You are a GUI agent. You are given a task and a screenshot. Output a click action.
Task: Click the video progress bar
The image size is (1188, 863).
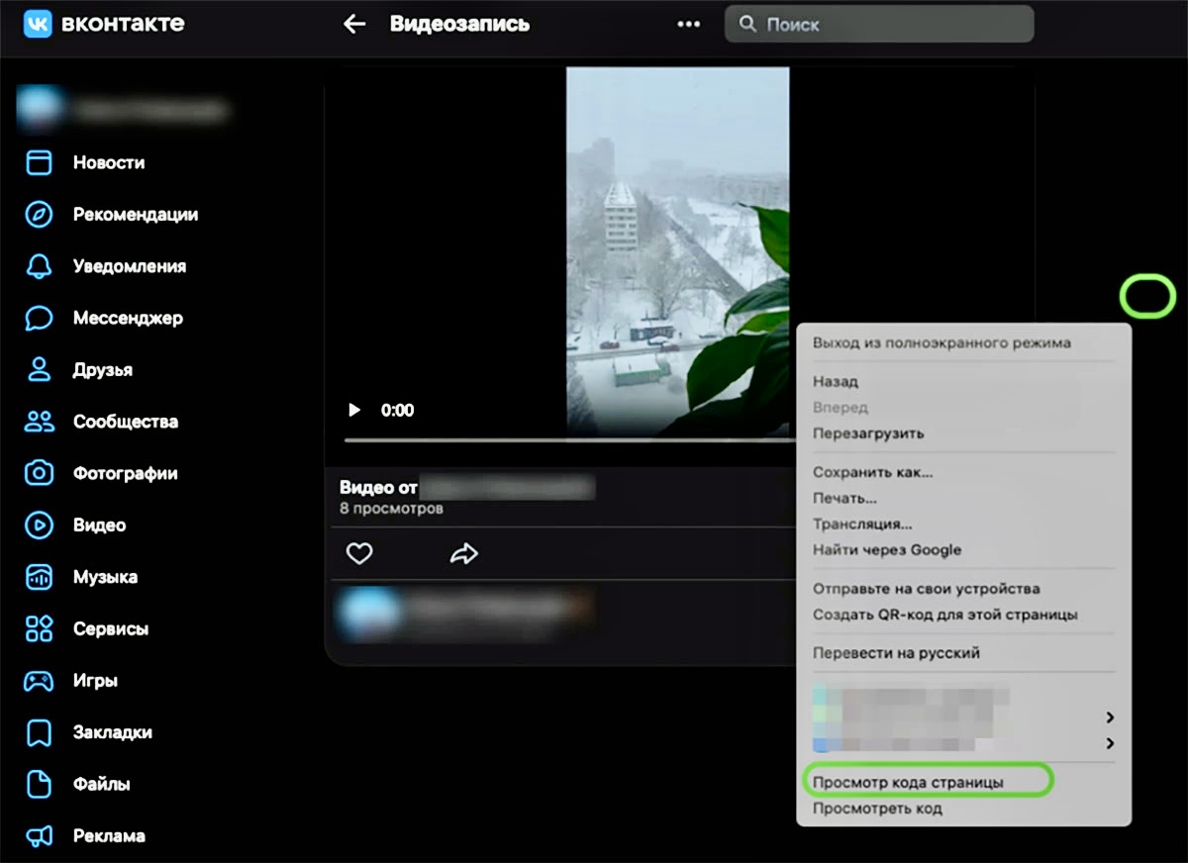[564, 439]
